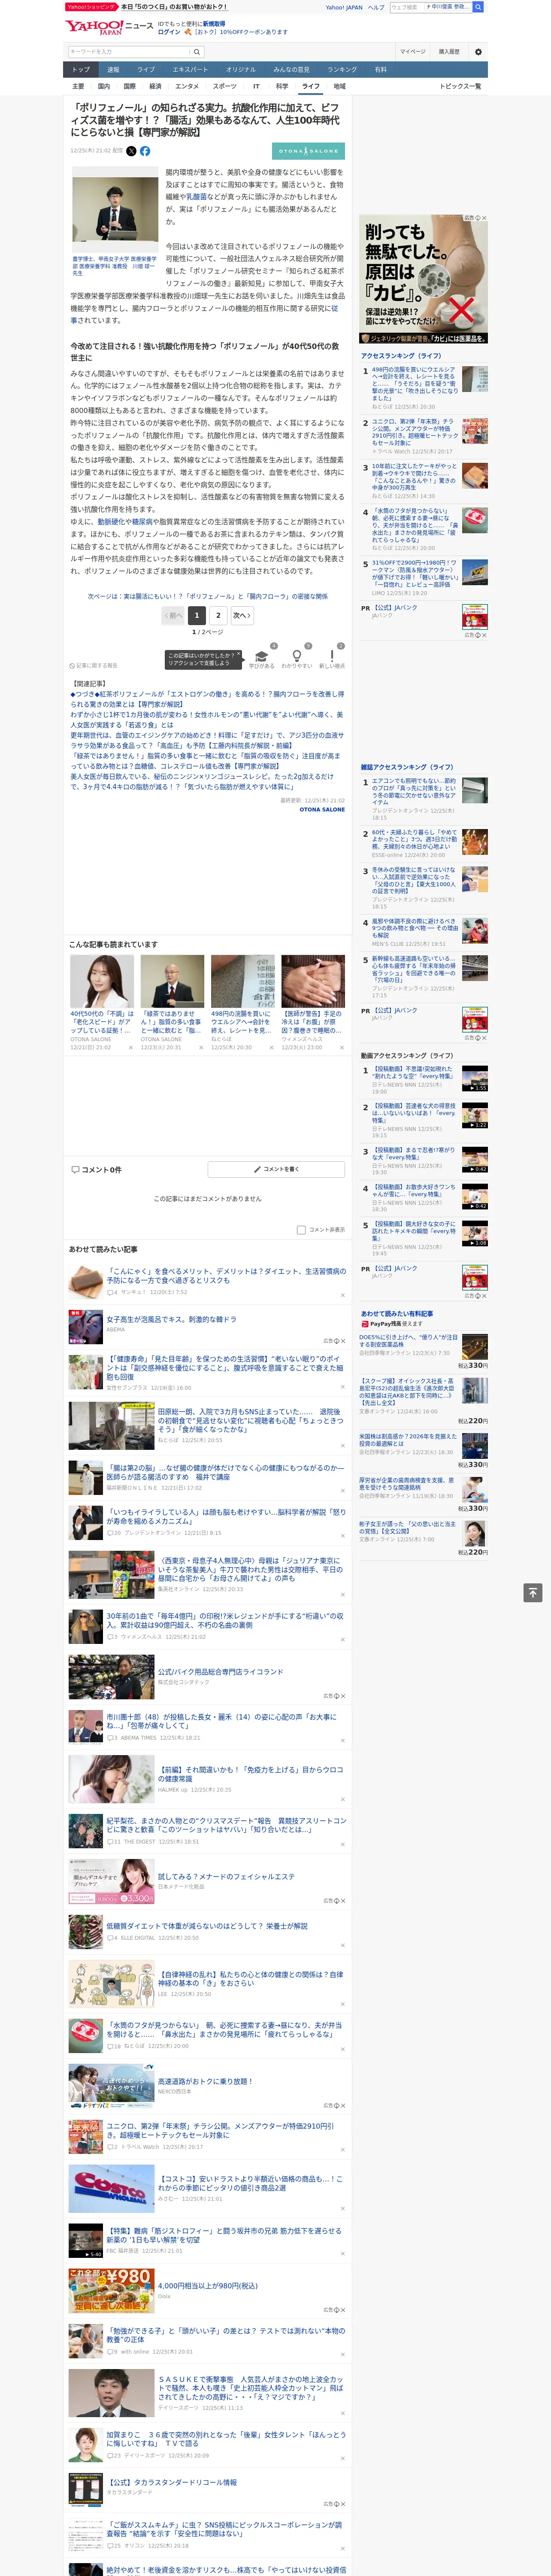Open the 有料 main tab
Screen dimensions: 551x2576
[x=381, y=70]
